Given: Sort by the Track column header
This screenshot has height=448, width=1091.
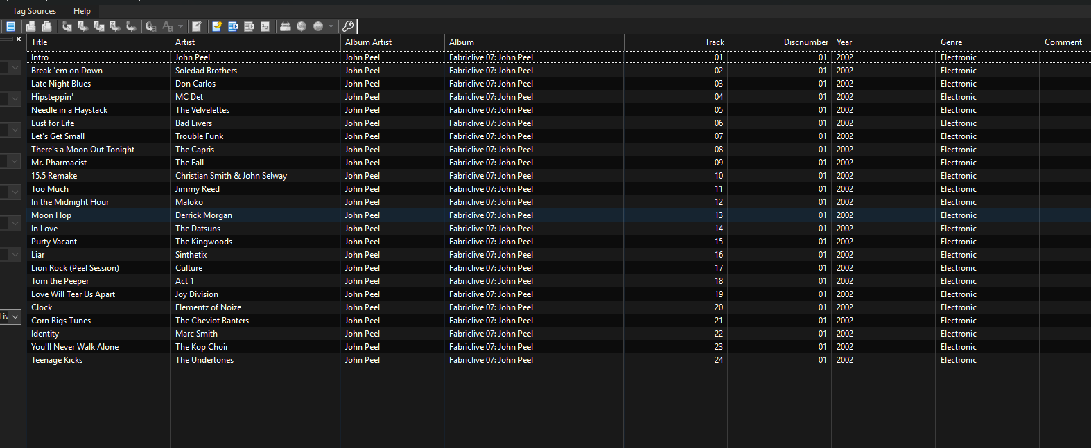Looking at the screenshot, I should 676,42.
